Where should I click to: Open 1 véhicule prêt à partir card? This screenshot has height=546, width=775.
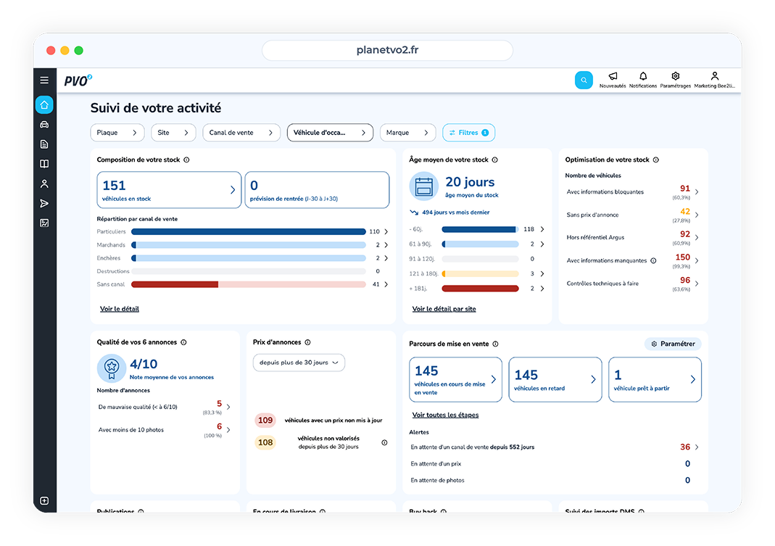(x=655, y=379)
